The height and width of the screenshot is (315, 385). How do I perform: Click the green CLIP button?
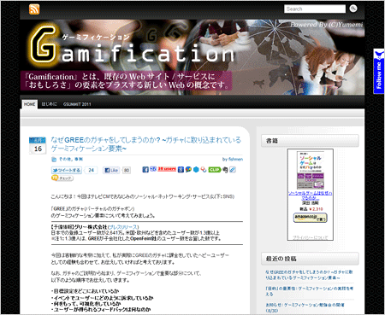tap(215, 170)
